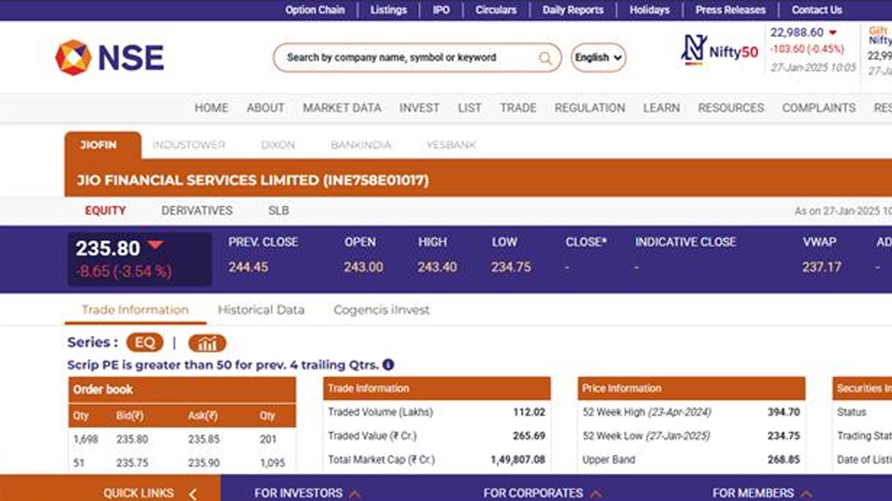Select the INDUSTOWER stock tab

[x=189, y=145]
